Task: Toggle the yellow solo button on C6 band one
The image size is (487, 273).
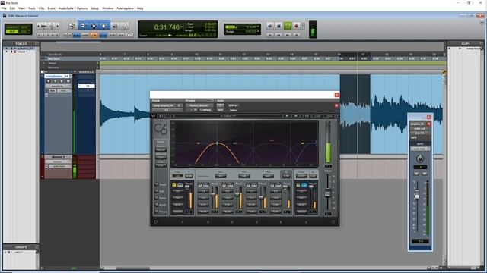Action: (174, 185)
